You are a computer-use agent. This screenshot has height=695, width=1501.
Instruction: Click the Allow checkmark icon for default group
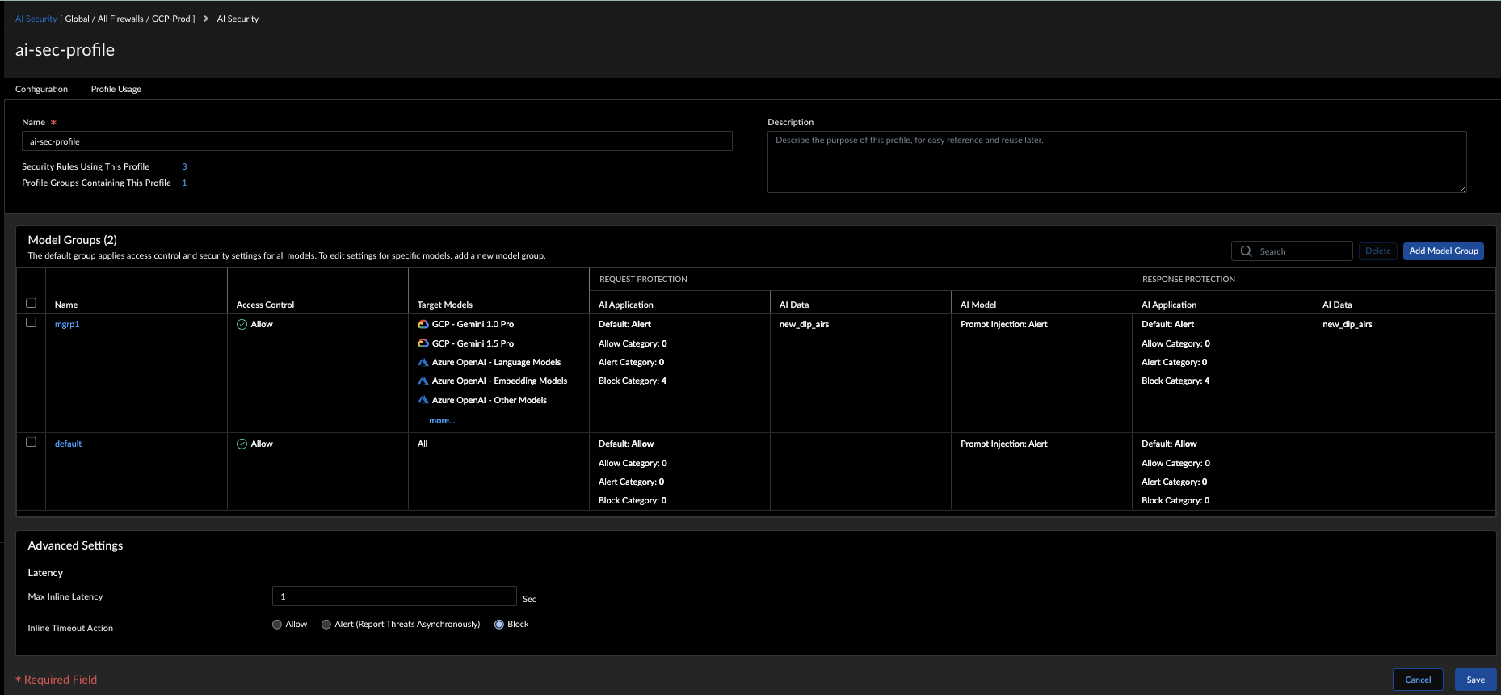click(242, 444)
